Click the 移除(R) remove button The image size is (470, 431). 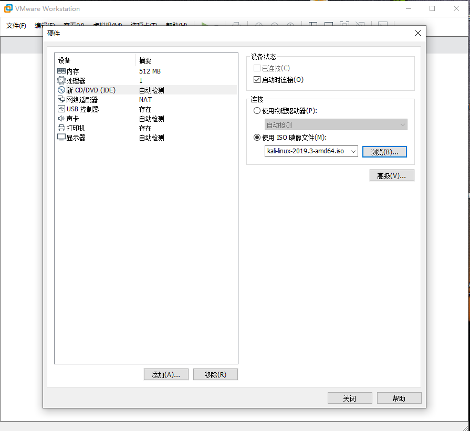click(x=215, y=374)
